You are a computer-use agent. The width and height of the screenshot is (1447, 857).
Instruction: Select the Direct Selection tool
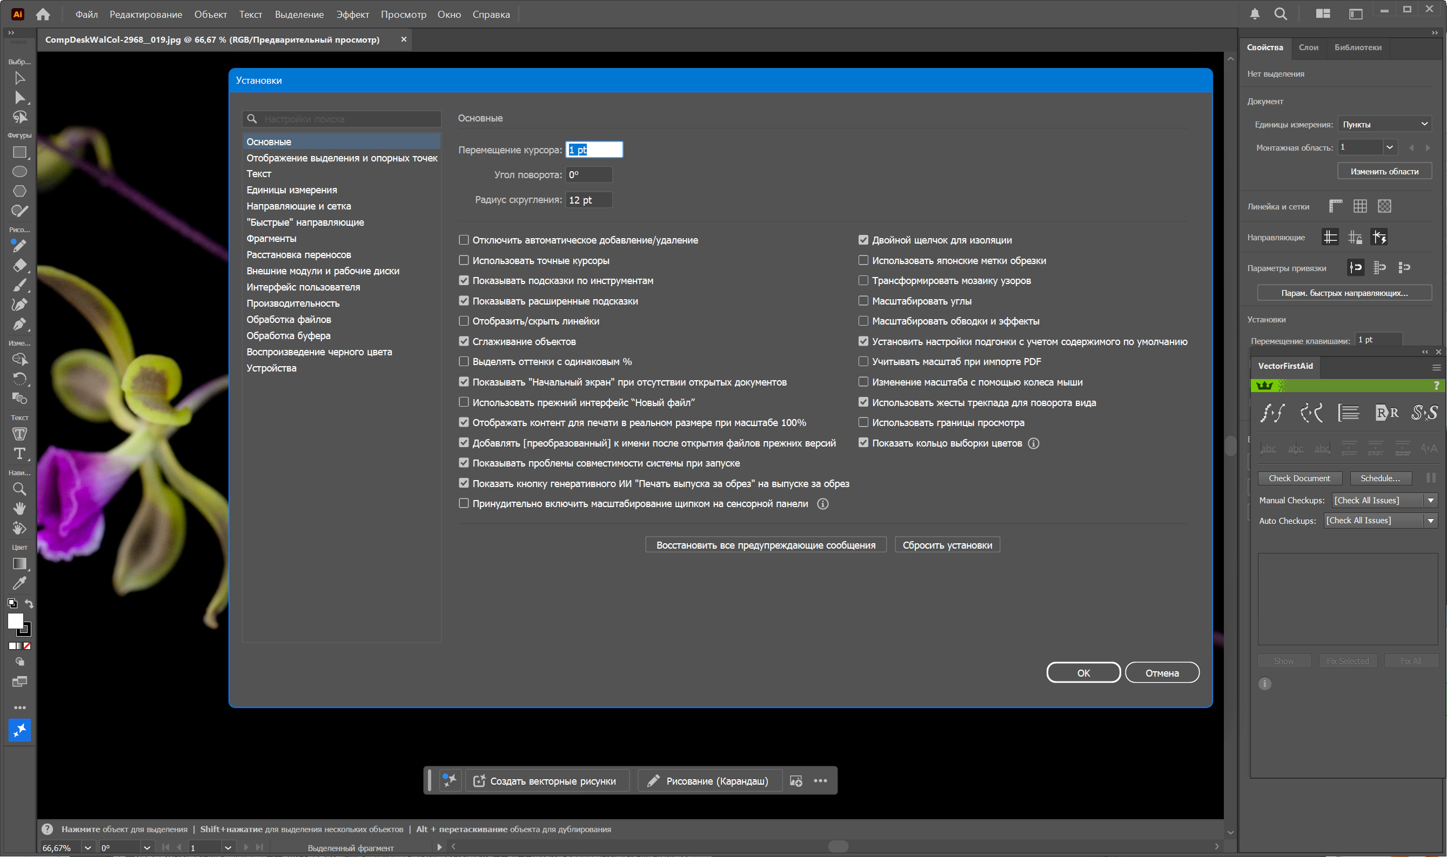19,97
